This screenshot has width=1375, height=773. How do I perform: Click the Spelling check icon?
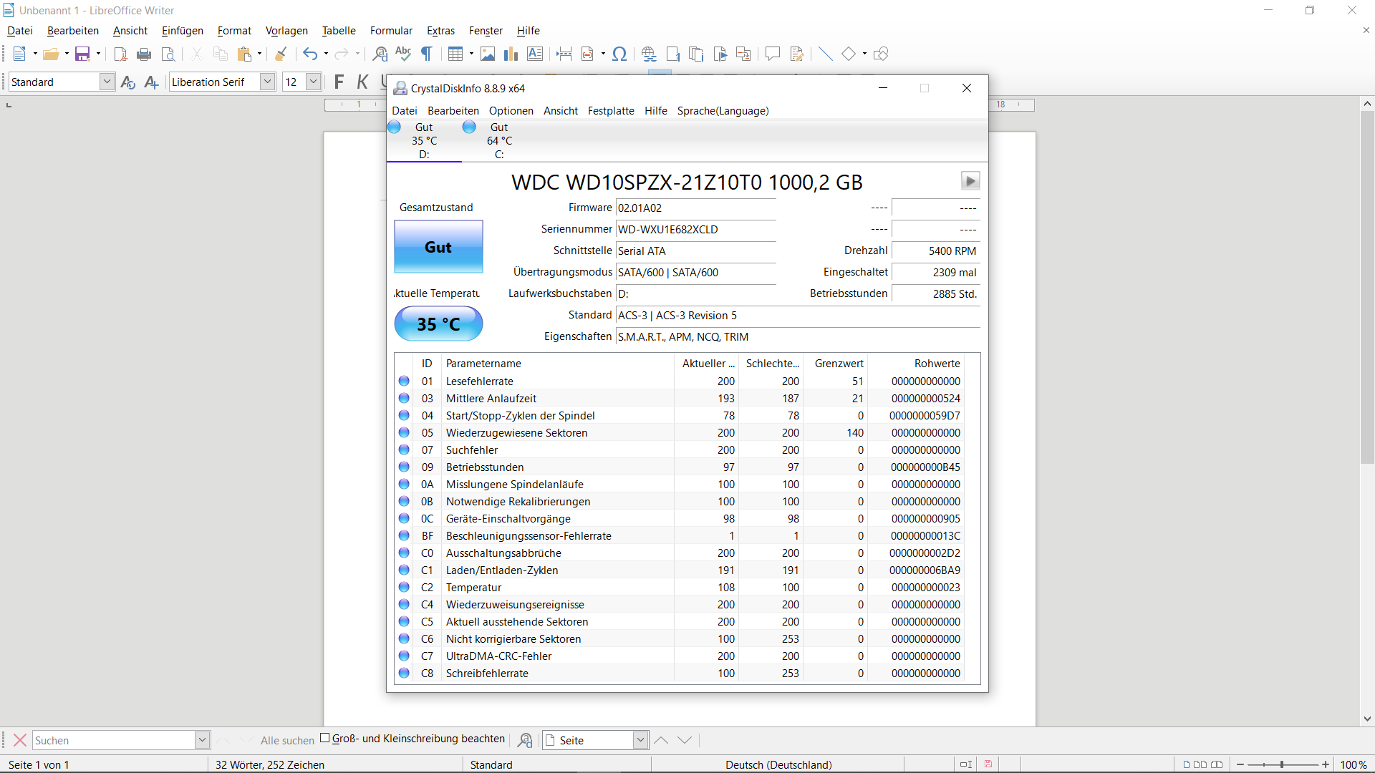403,54
